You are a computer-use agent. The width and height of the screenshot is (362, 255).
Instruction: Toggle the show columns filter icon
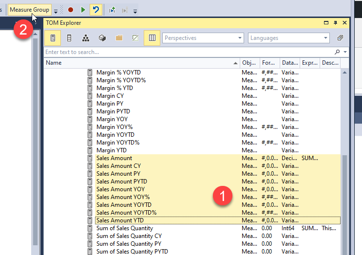(x=69, y=38)
